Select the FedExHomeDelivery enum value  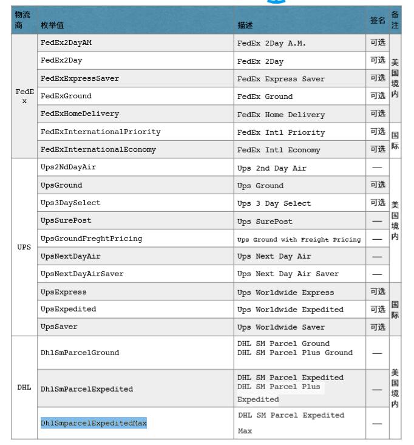(80, 114)
